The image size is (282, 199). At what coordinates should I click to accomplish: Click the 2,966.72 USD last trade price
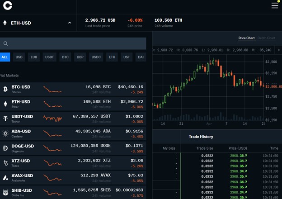(x=100, y=20)
